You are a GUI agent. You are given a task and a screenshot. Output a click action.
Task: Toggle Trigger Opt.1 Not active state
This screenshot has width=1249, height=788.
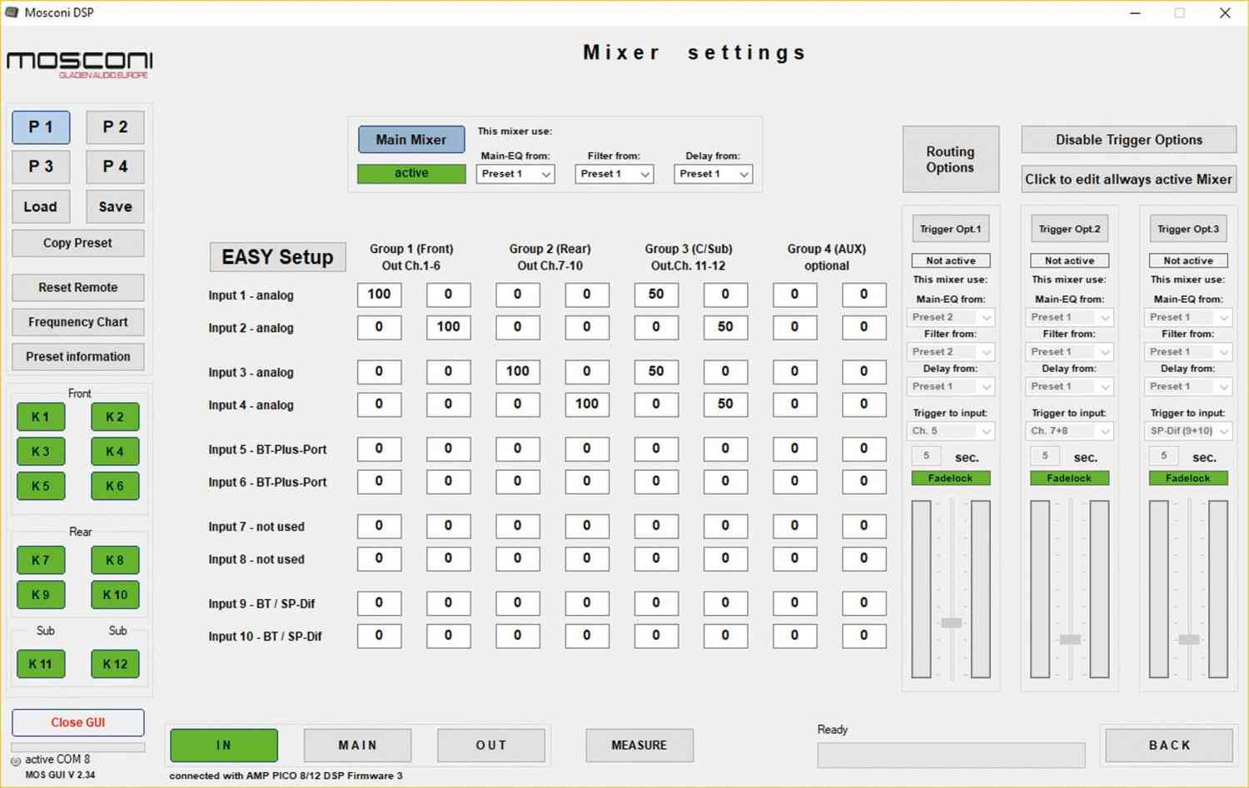(951, 260)
